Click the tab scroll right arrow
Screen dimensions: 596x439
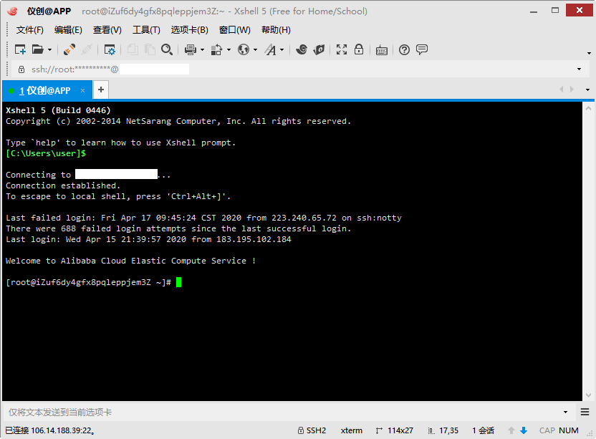click(x=572, y=90)
